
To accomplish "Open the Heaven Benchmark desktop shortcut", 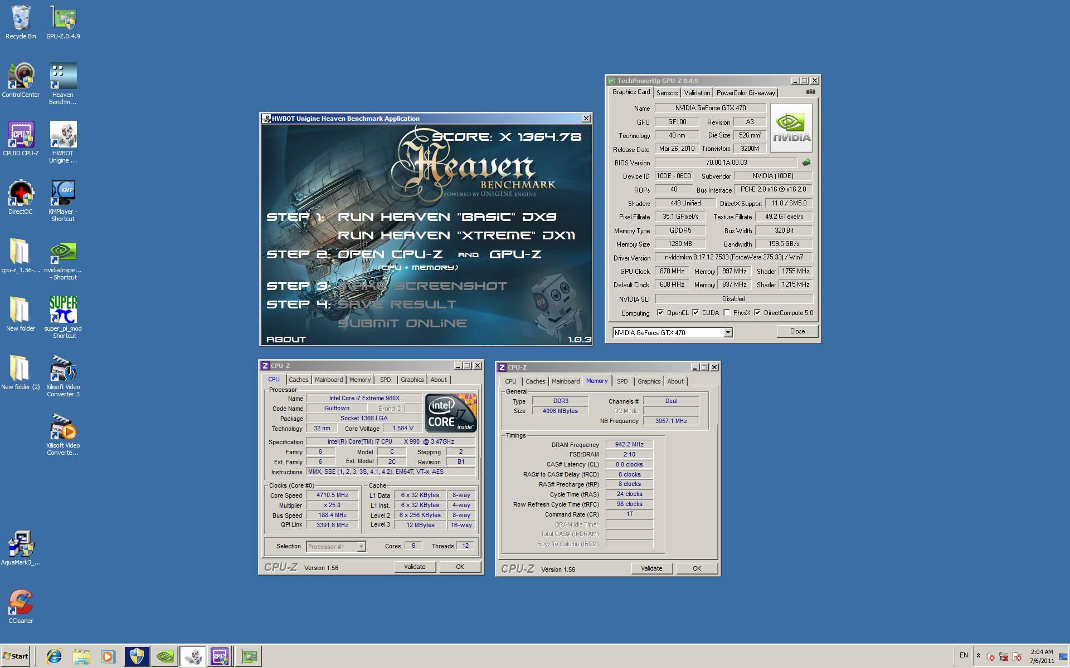I will pos(63,85).
